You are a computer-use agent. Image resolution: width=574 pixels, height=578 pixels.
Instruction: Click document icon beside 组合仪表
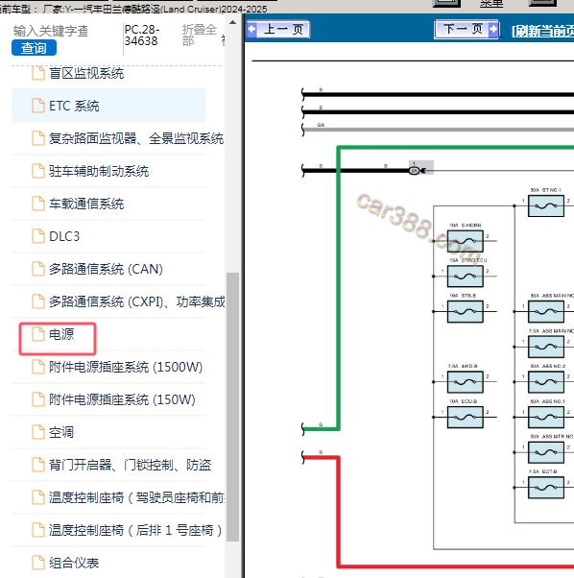pyautogui.click(x=38, y=562)
